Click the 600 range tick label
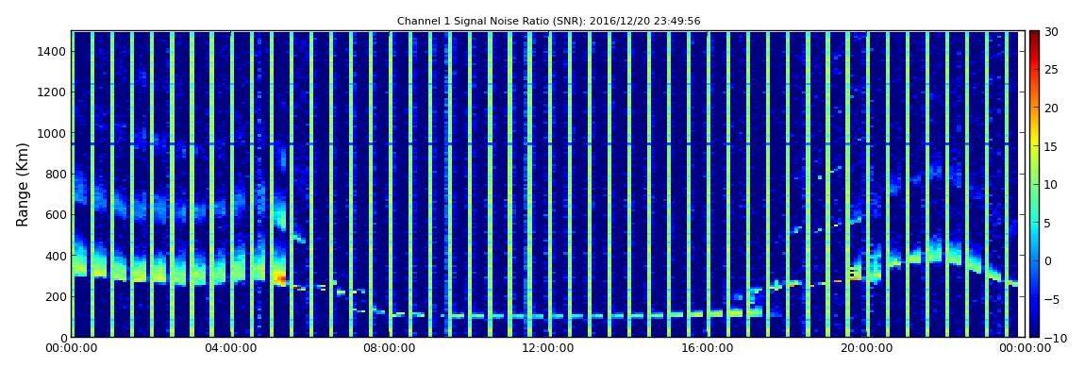1085x384 pixels. pyautogui.click(x=56, y=214)
